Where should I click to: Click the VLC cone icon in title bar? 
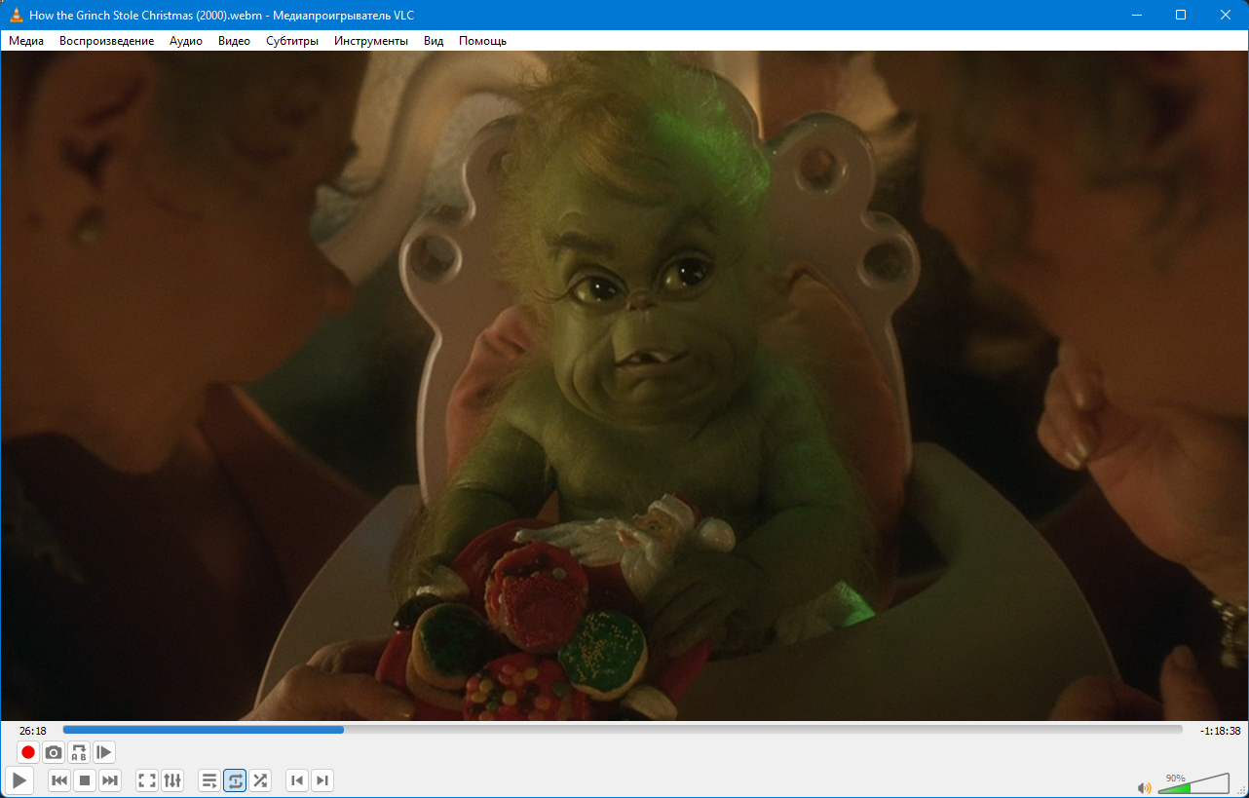(x=17, y=15)
